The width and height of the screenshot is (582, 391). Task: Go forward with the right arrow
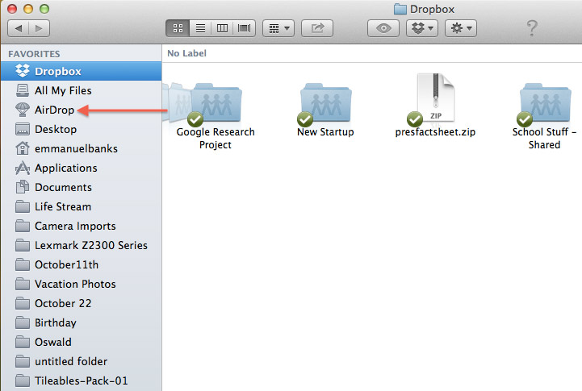click(39, 28)
